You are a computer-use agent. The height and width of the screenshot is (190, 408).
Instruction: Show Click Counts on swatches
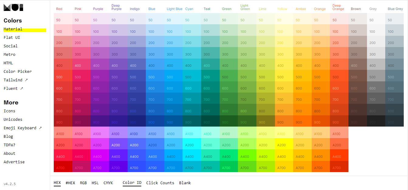(x=160, y=183)
